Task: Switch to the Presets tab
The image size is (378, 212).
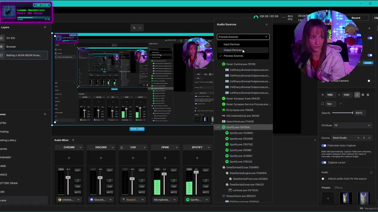Action: click(x=326, y=188)
